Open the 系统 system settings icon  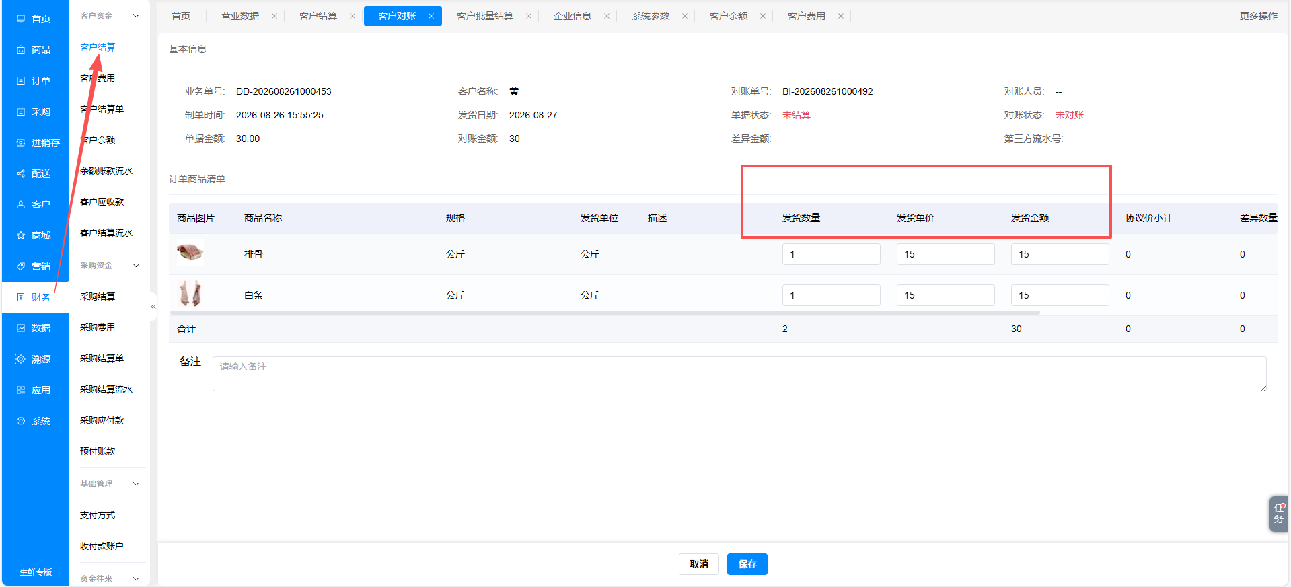(x=21, y=421)
